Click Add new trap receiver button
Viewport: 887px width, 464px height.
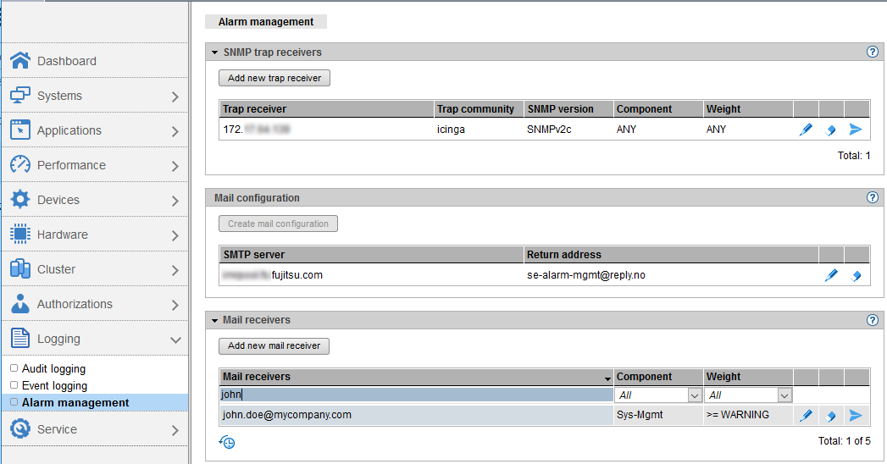point(274,78)
